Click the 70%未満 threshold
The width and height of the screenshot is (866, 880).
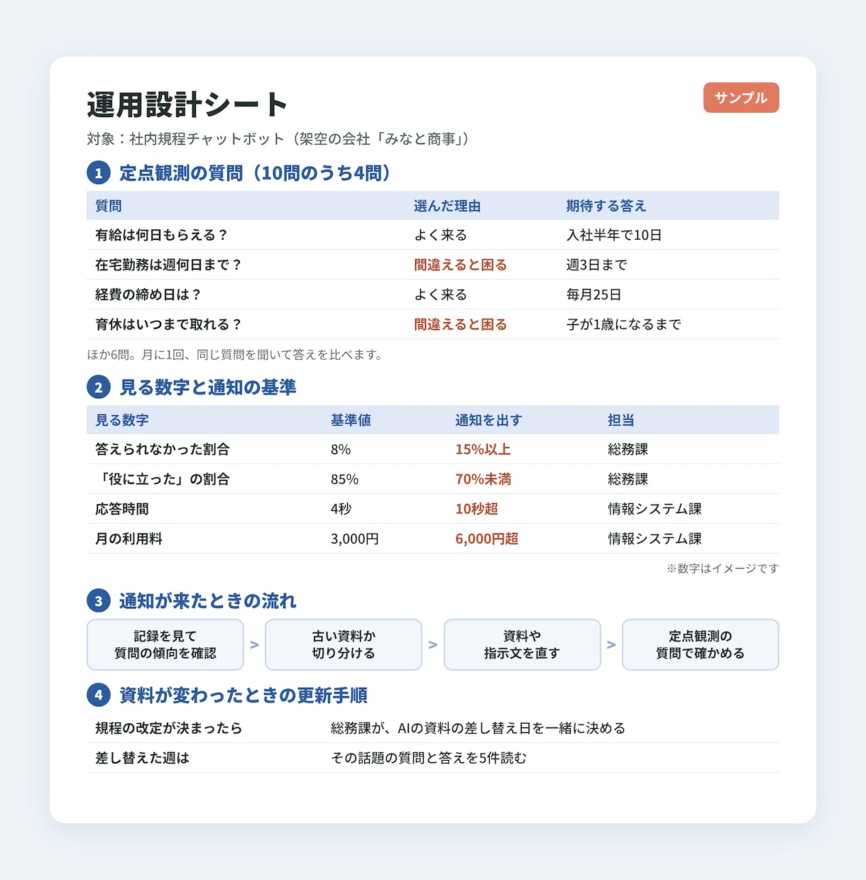point(483,479)
